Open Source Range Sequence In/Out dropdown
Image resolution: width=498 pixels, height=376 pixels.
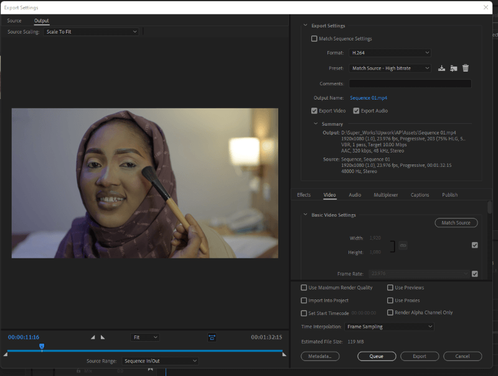point(160,361)
